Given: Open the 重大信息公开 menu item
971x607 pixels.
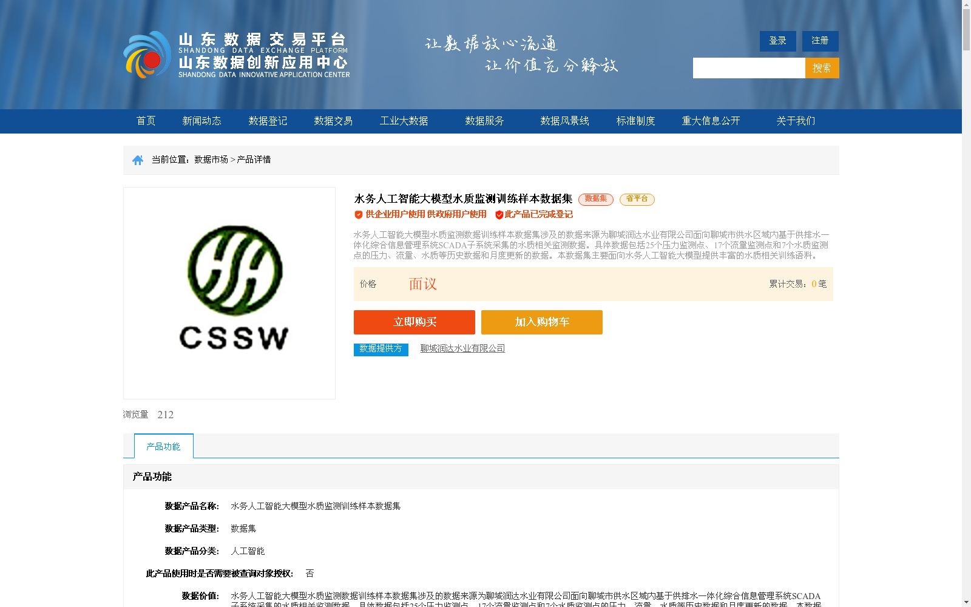Looking at the screenshot, I should pyautogui.click(x=711, y=121).
